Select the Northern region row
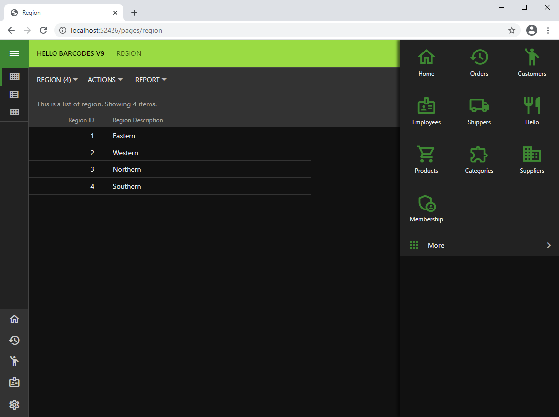The height and width of the screenshot is (417, 559). (169, 169)
